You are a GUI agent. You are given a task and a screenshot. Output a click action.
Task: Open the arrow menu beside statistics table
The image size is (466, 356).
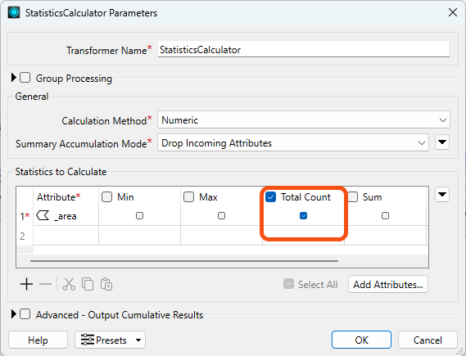coord(442,195)
